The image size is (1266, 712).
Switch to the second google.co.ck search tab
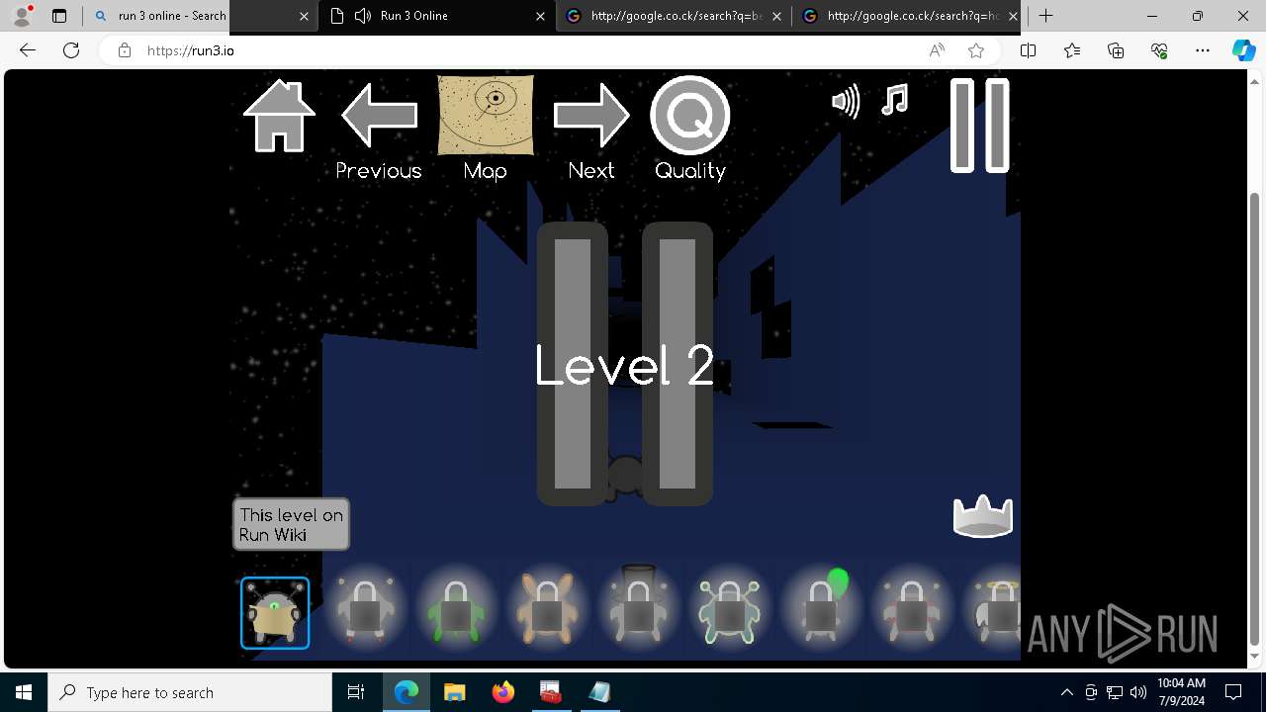tap(911, 16)
